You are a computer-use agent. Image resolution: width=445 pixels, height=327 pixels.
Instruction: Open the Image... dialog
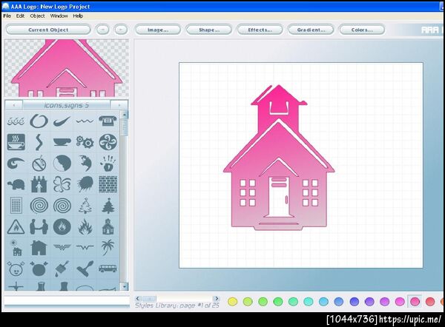pyautogui.click(x=158, y=30)
